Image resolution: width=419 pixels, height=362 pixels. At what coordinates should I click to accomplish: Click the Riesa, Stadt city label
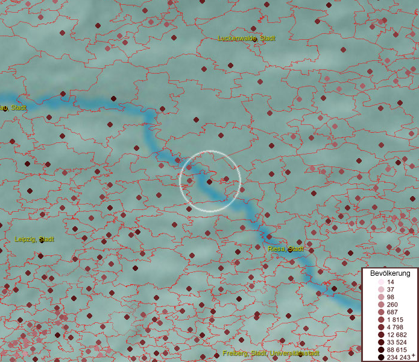[x=286, y=249]
